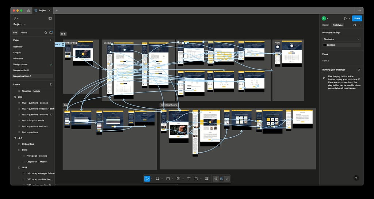Select the Frame tool

click(157, 179)
